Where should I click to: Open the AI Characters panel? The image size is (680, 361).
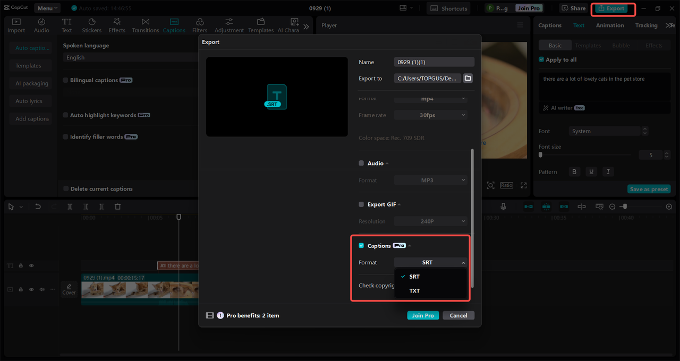coord(288,25)
